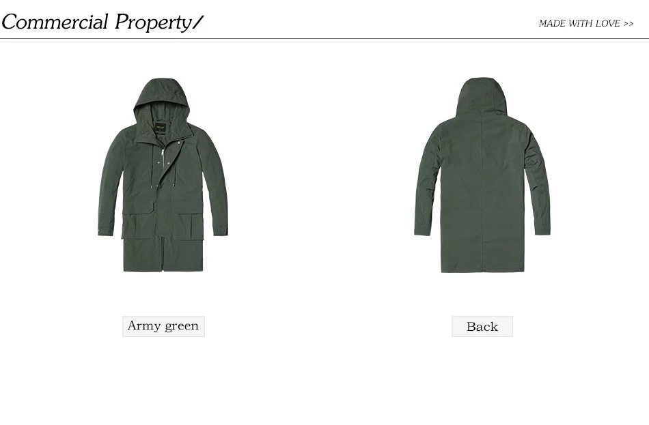Select the Army green color label
This screenshot has width=649, height=425.
[163, 326]
